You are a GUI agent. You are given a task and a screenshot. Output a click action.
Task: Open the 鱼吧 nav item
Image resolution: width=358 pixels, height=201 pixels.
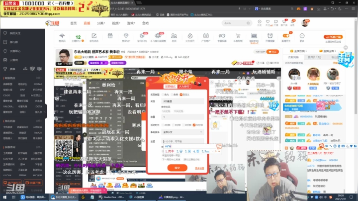pos(145,23)
